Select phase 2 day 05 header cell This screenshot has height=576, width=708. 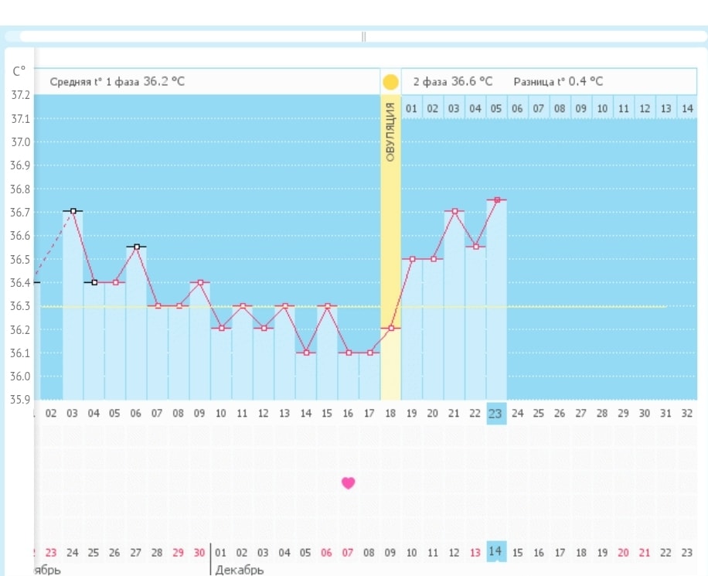tap(495, 108)
